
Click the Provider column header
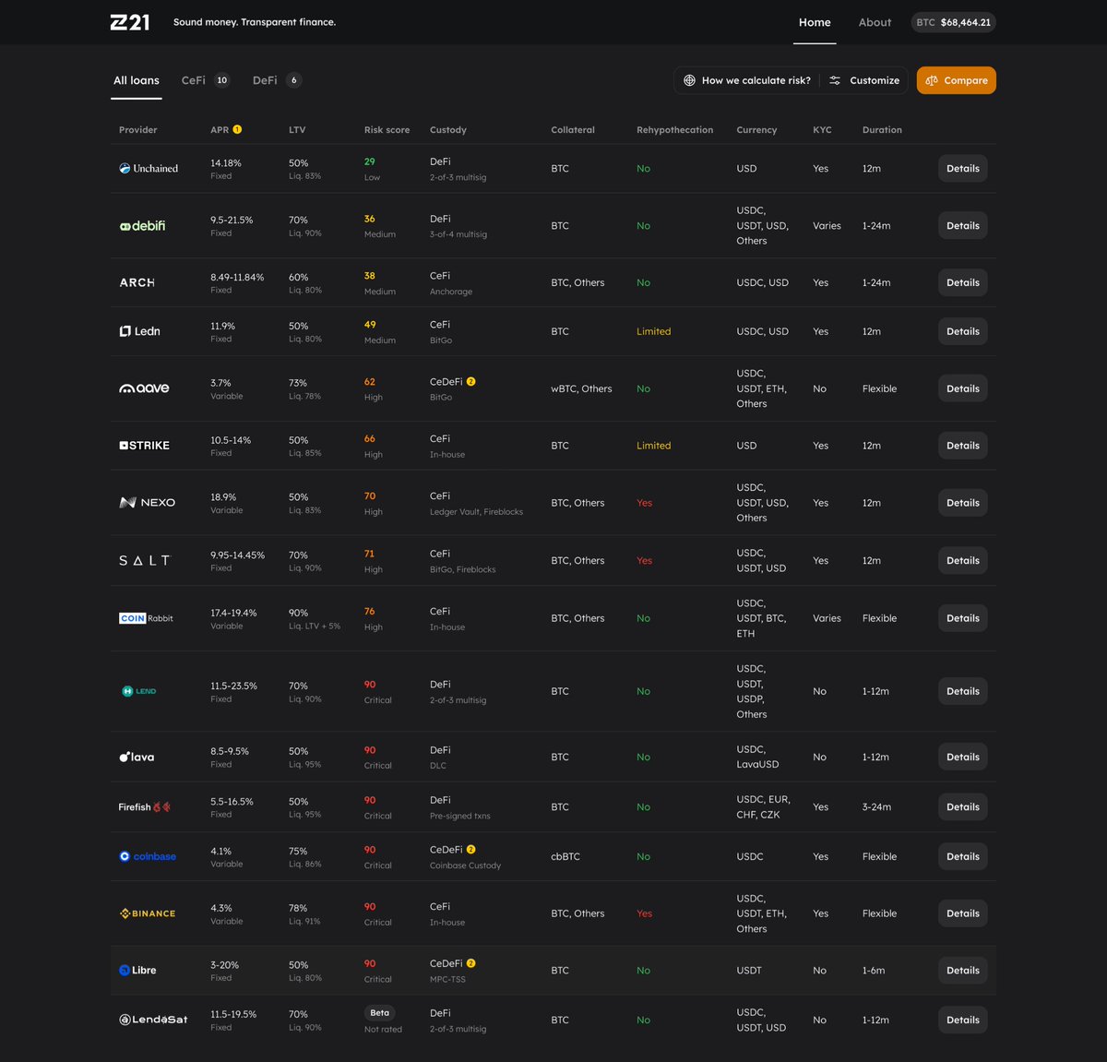coord(138,130)
